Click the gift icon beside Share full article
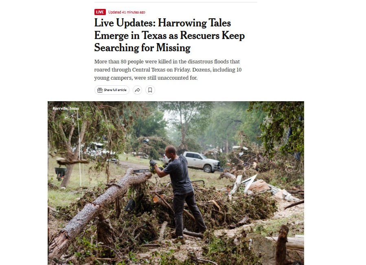This screenshot has width=366, height=265. [x=100, y=90]
